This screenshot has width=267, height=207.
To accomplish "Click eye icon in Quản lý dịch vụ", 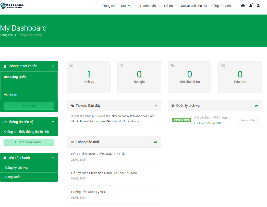I will click(x=256, y=106).
